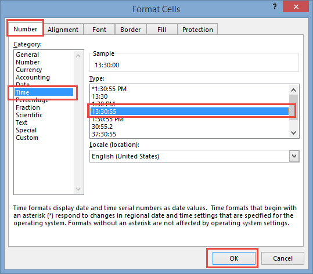Open the Locale (location) dropdown arrow
The height and width of the screenshot is (274, 313).
pos(294,156)
